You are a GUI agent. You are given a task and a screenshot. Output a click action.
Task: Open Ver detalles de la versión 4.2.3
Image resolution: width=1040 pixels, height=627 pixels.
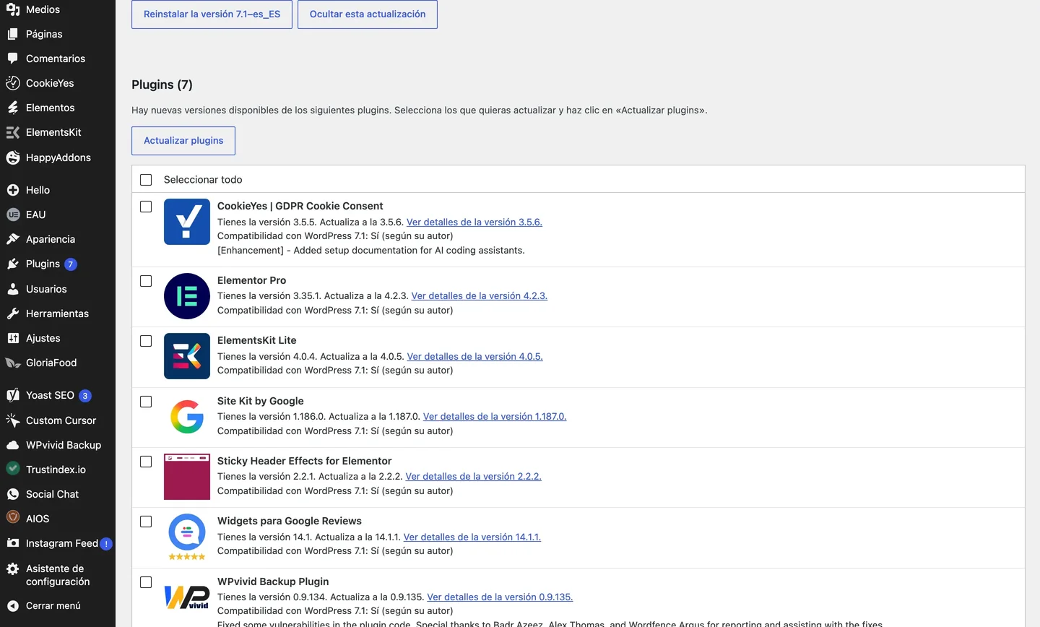[x=480, y=296]
